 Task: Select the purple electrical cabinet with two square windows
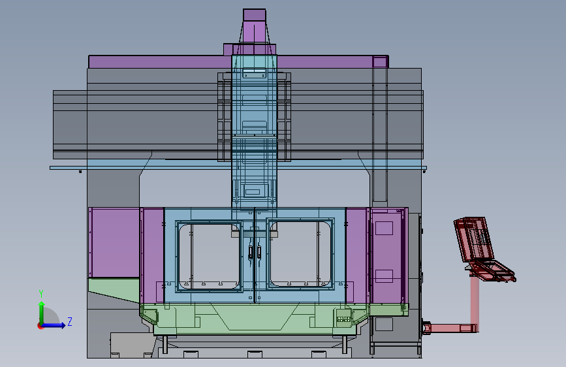[x=388, y=256]
